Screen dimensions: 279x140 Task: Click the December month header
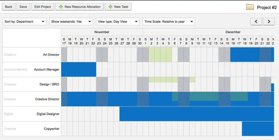233,32
